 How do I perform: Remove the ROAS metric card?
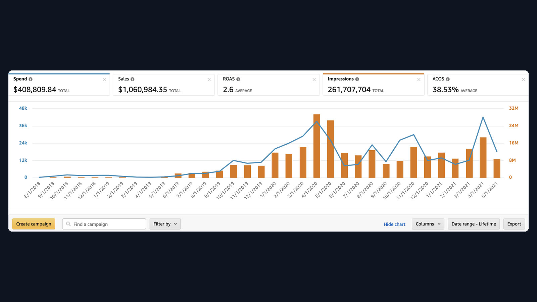click(x=314, y=80)
